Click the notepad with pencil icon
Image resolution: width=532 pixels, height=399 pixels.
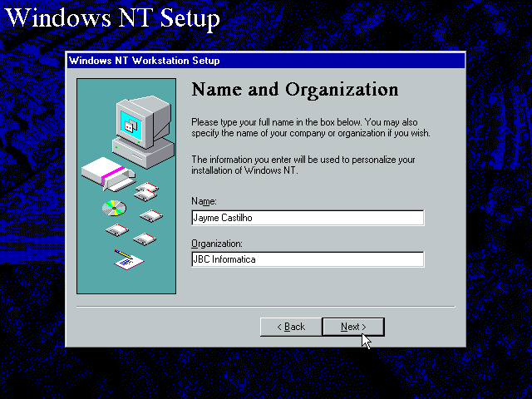pos(128,259)
